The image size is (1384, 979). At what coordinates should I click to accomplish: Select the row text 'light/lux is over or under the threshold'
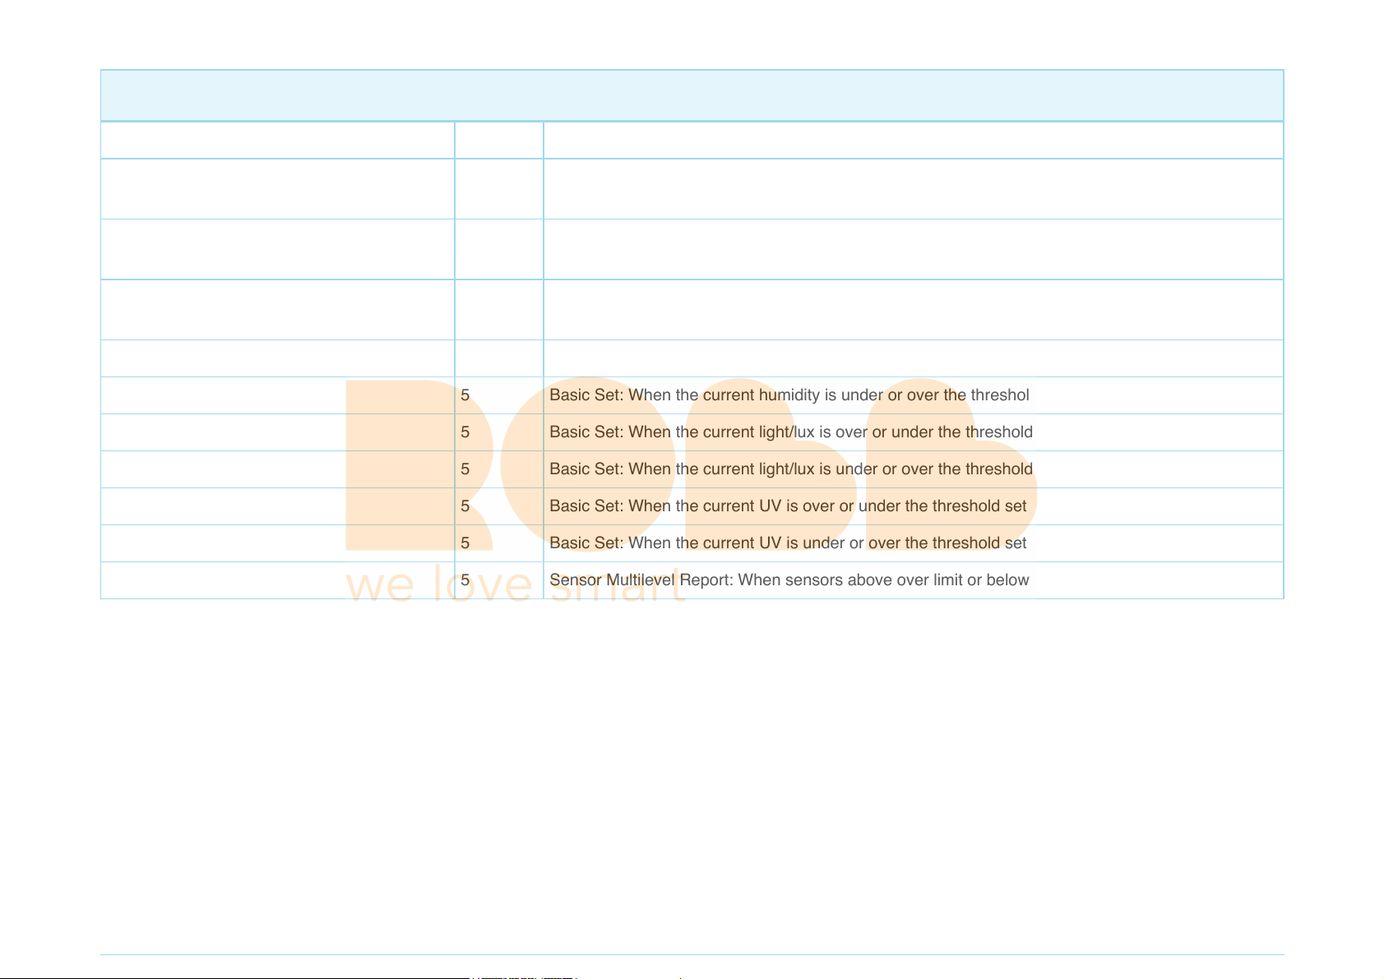[895, 432]
